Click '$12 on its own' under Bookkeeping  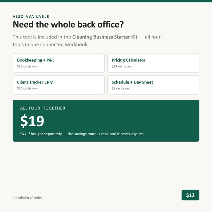28,66
